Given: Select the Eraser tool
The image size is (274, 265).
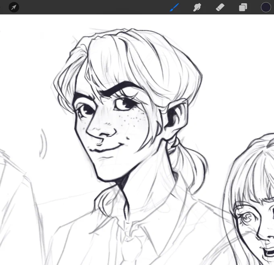Looking at the screenshot, I should [220, 8].
